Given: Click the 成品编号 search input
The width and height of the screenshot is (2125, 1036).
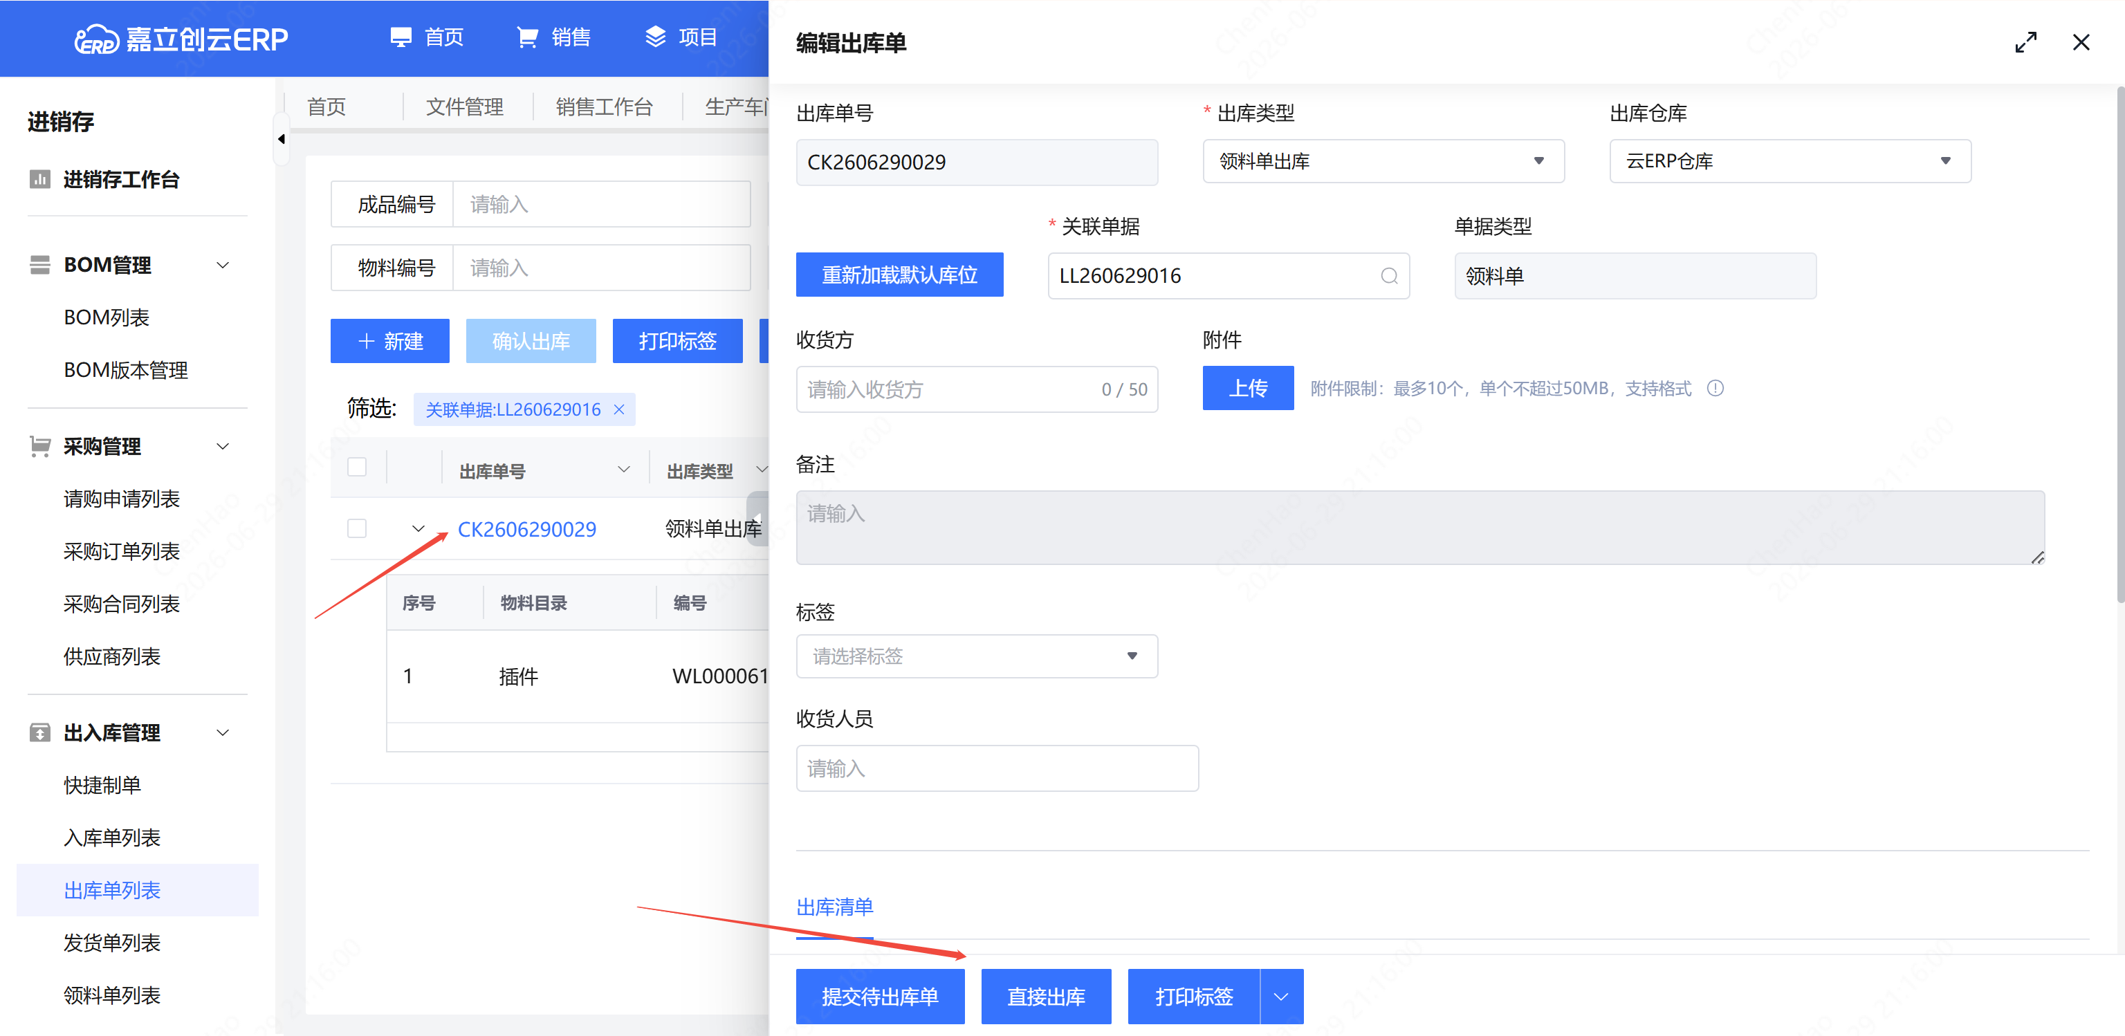Looking at the screenshot, I should [601, 204].
